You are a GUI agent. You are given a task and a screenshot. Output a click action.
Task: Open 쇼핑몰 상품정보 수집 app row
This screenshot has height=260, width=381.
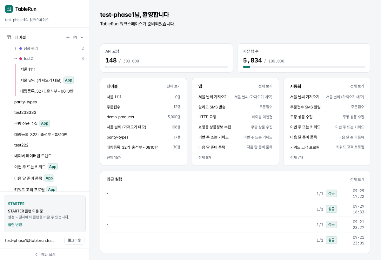point(235,127)
